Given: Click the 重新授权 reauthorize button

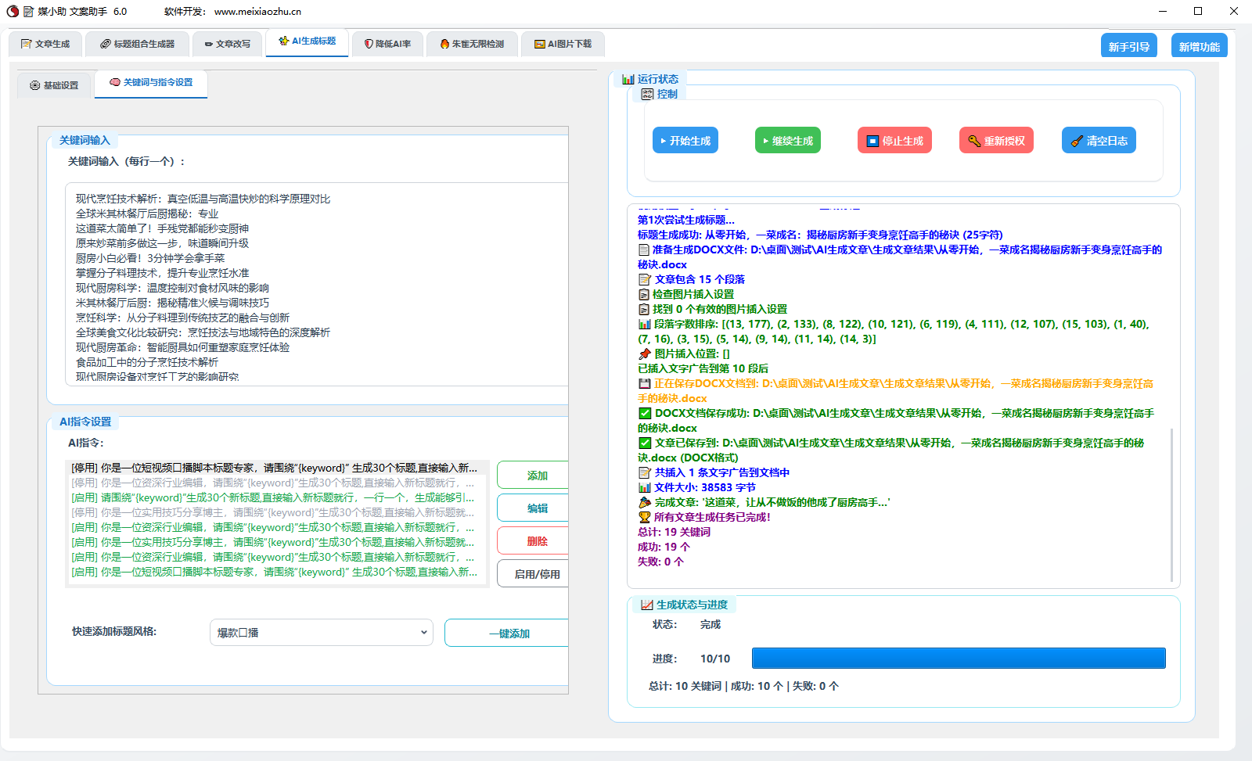Looking at the screenshot, I should 996,141.
